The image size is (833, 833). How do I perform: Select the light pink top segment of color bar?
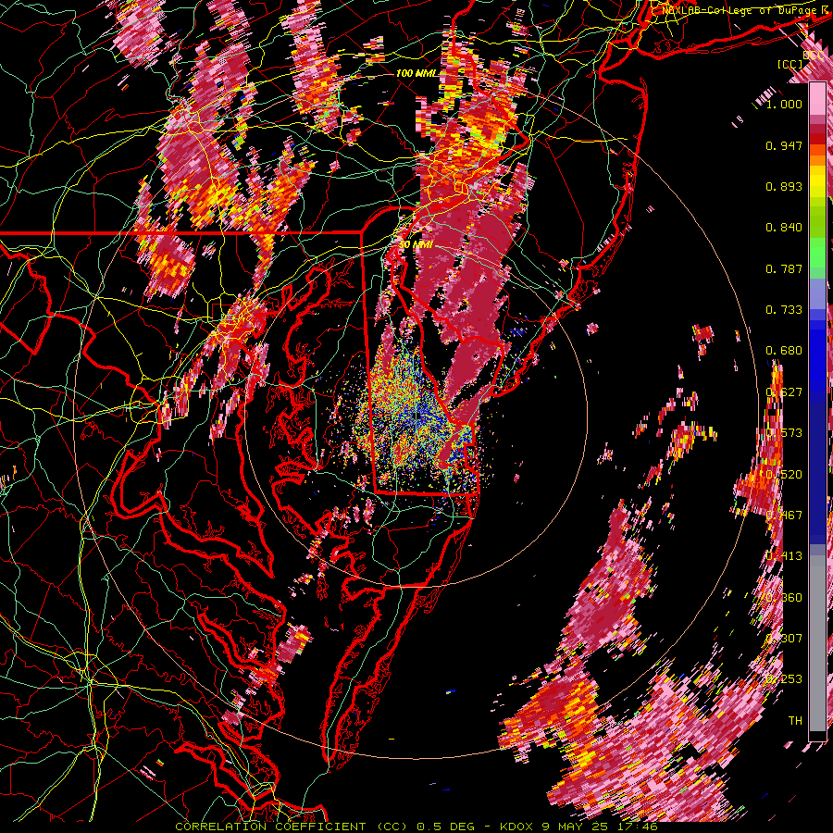(x=817, y=99)
